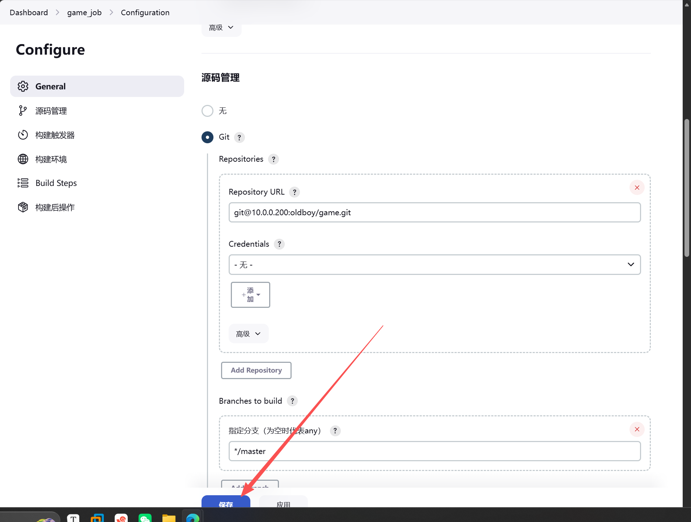
Task: Open the General section gear icon
Action: coord(23,86)
